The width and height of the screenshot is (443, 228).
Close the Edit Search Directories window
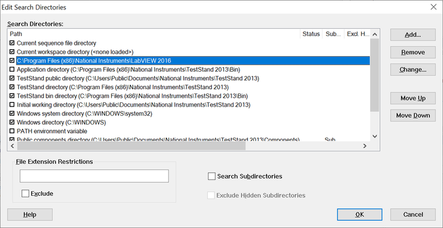434,7
